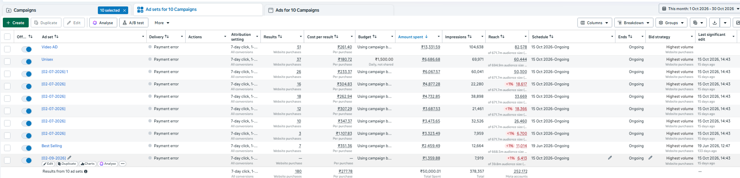Open the More dropdown menu
This screenshot has width=740, height=178.
coord(162,23)
